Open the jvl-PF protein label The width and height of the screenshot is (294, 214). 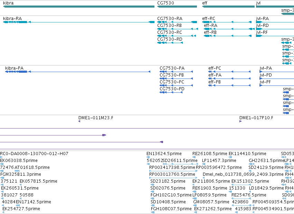click(265, 82)
